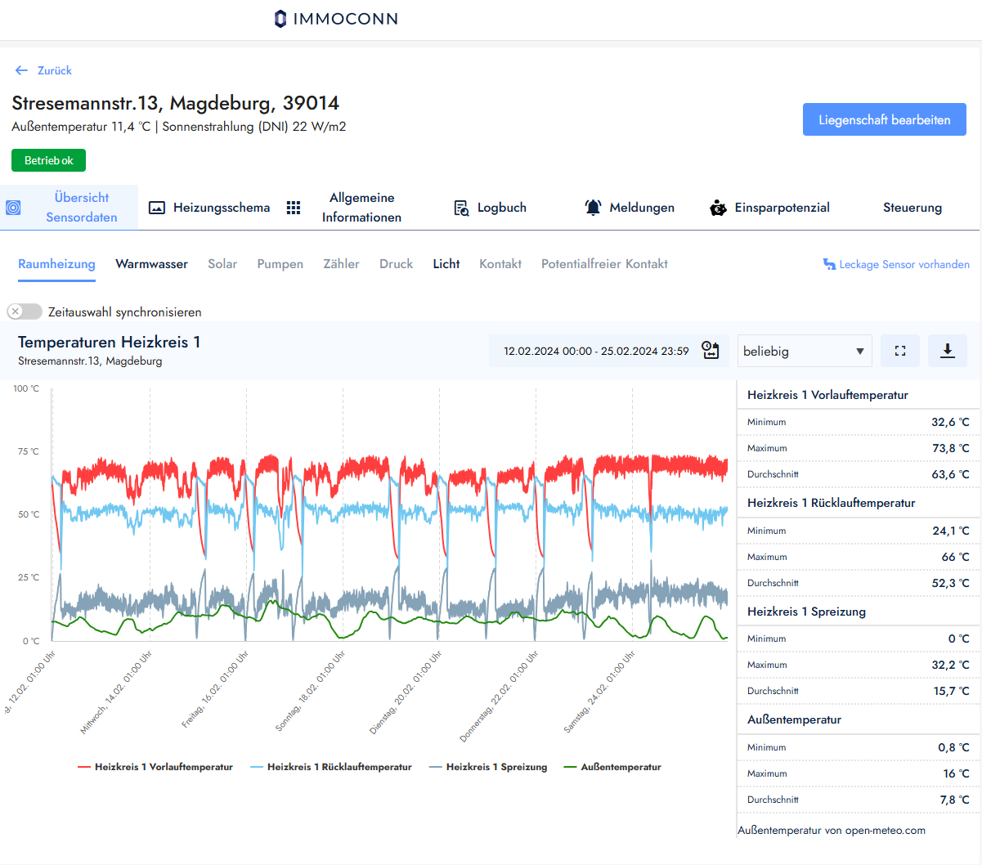Viewport: 982px width, 865px height.
Task: Click the Liegenschaft bearbeiten button
Action: (x=884, y=119)
